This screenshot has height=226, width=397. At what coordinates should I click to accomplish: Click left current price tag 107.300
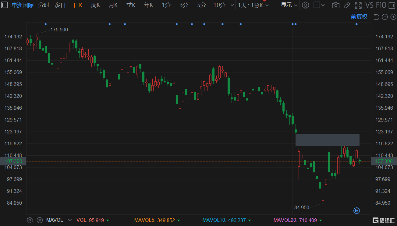pyautogui.click(x=13, y=161)
